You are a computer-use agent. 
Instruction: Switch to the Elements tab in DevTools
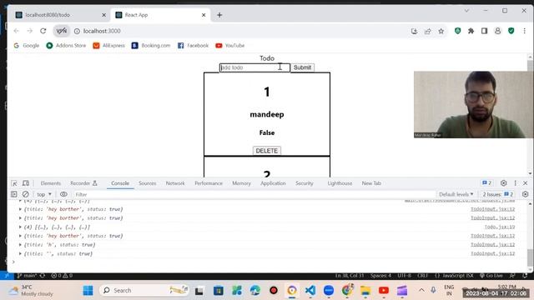tap(50, 183)
